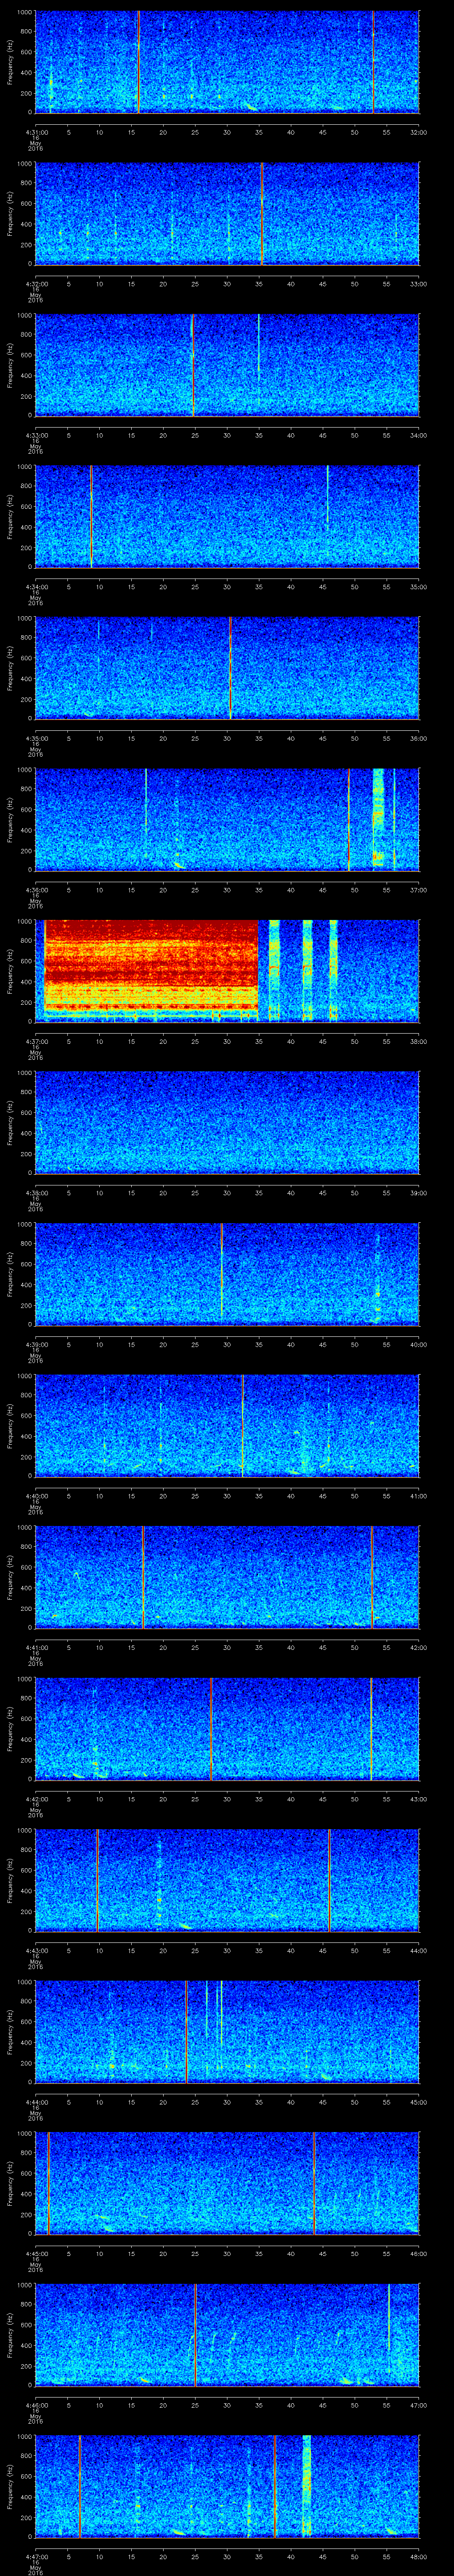This screenshot has width=454, height=2576.
Task: Click the vertical line near 32 seconds in 4:40:00 panel
Action: point(242,1425)
